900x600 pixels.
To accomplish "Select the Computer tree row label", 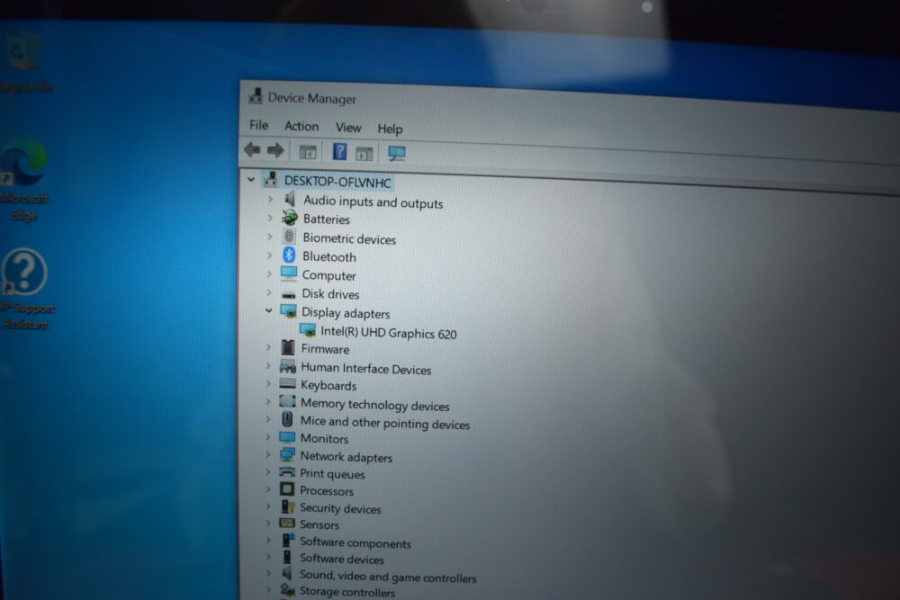I will point(328,275).
